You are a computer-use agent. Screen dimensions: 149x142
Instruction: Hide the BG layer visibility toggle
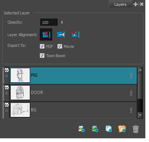7,105
